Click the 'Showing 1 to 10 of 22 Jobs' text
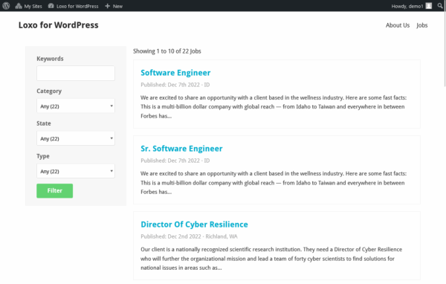This screenshot has height=284, width=446. (x=167, y=51)
